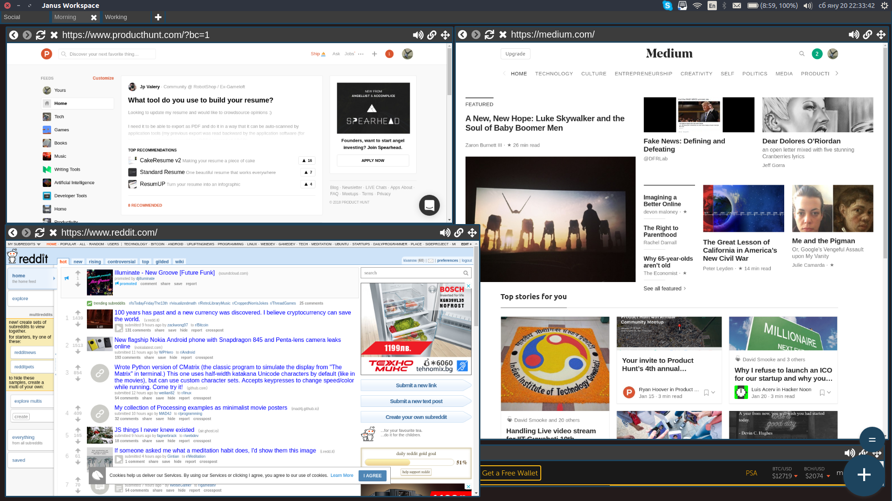Open Medium's search icon
The width and height of the screenshot is (892, 501).
coord(802,54)
